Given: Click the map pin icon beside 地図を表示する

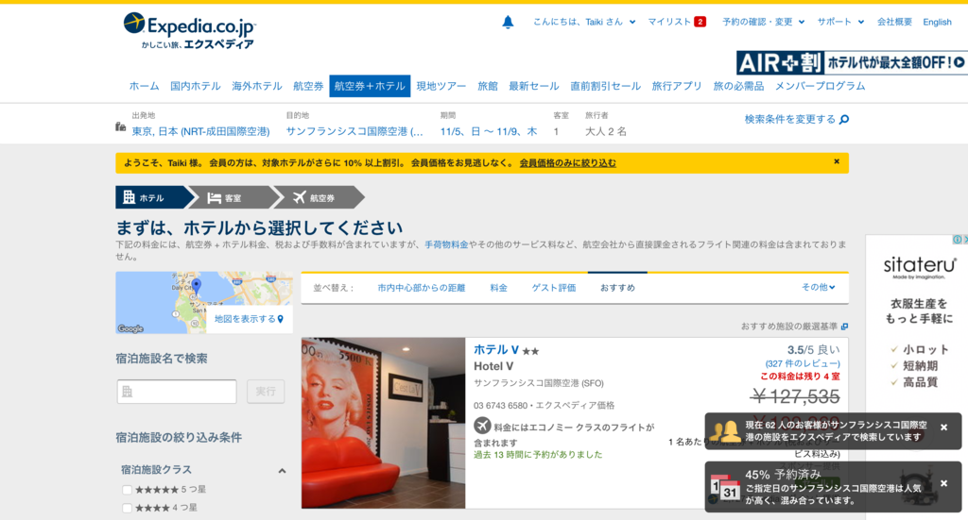Looking at the screenshot, I should 280,319.
